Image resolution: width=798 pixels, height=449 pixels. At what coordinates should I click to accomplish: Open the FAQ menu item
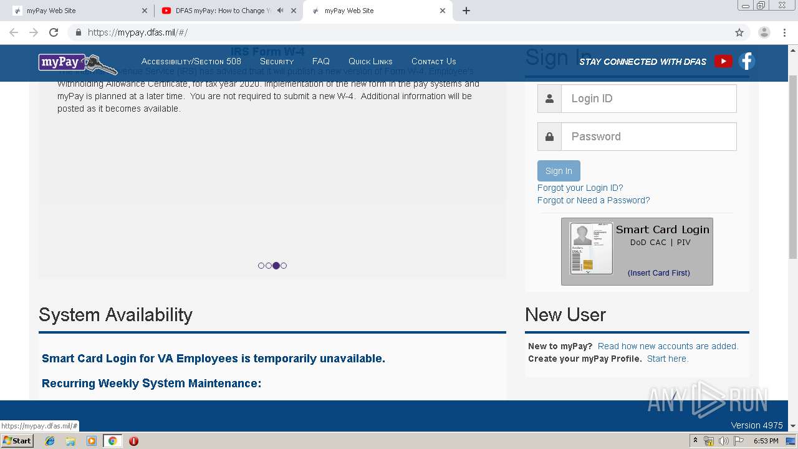click(x=321, y=61)
